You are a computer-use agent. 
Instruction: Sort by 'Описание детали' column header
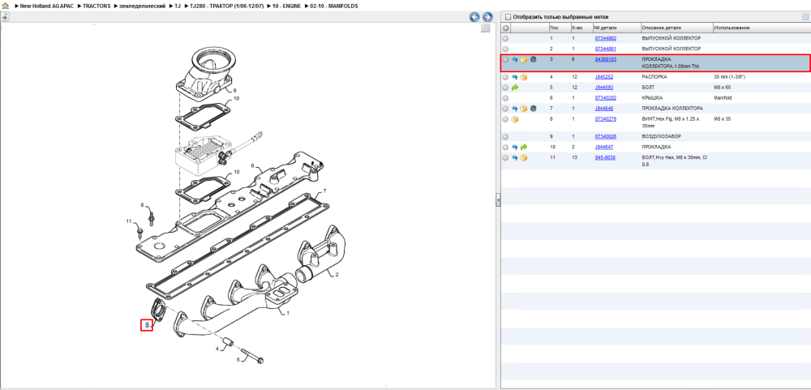click(x=676, y=28)
